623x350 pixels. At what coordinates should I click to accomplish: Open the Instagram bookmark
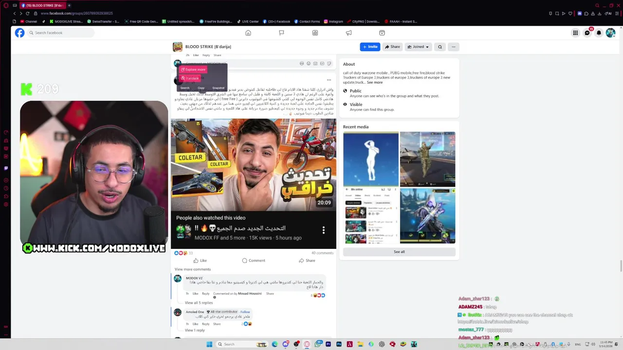point(333,21)
